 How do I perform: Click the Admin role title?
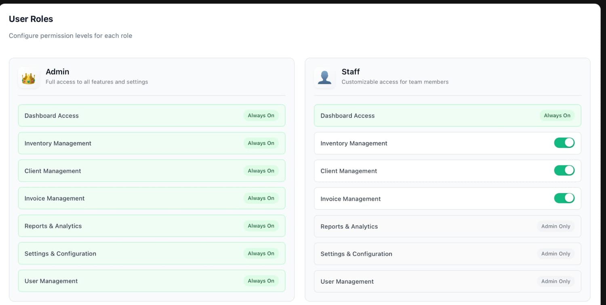pyautogui.click(x=57, y=72)
